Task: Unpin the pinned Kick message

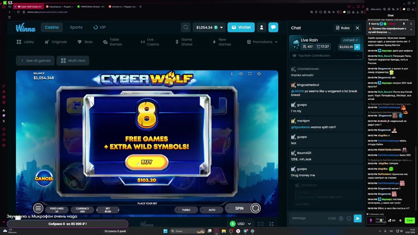Action: click(404, 24)
